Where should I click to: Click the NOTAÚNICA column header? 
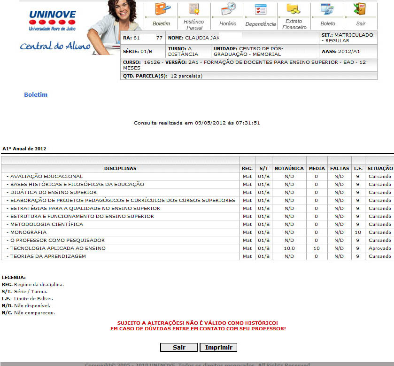pos(289,168)
